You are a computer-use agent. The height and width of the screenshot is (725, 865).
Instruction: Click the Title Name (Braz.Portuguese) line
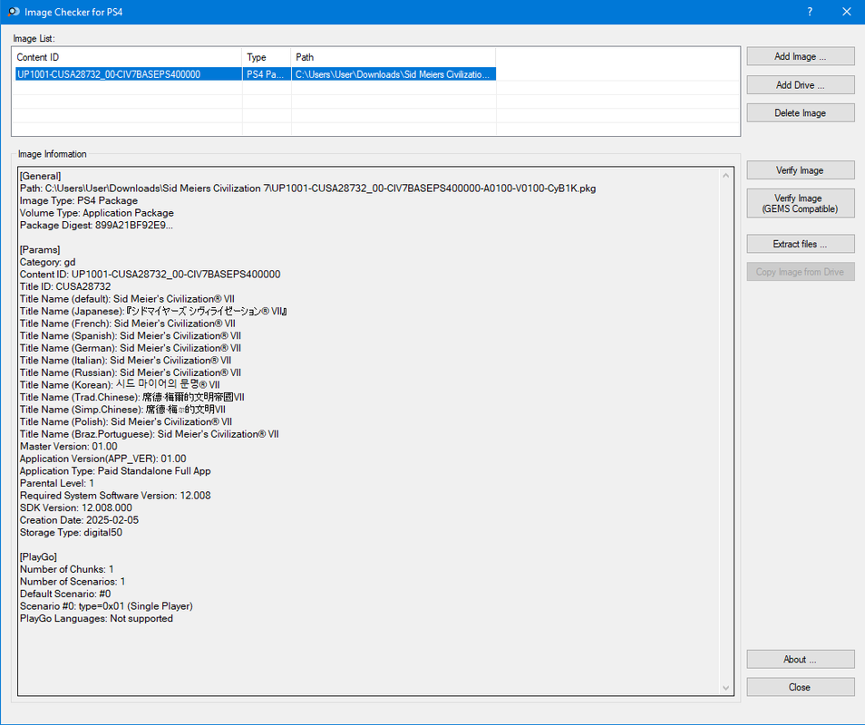(x=149, y=434)
